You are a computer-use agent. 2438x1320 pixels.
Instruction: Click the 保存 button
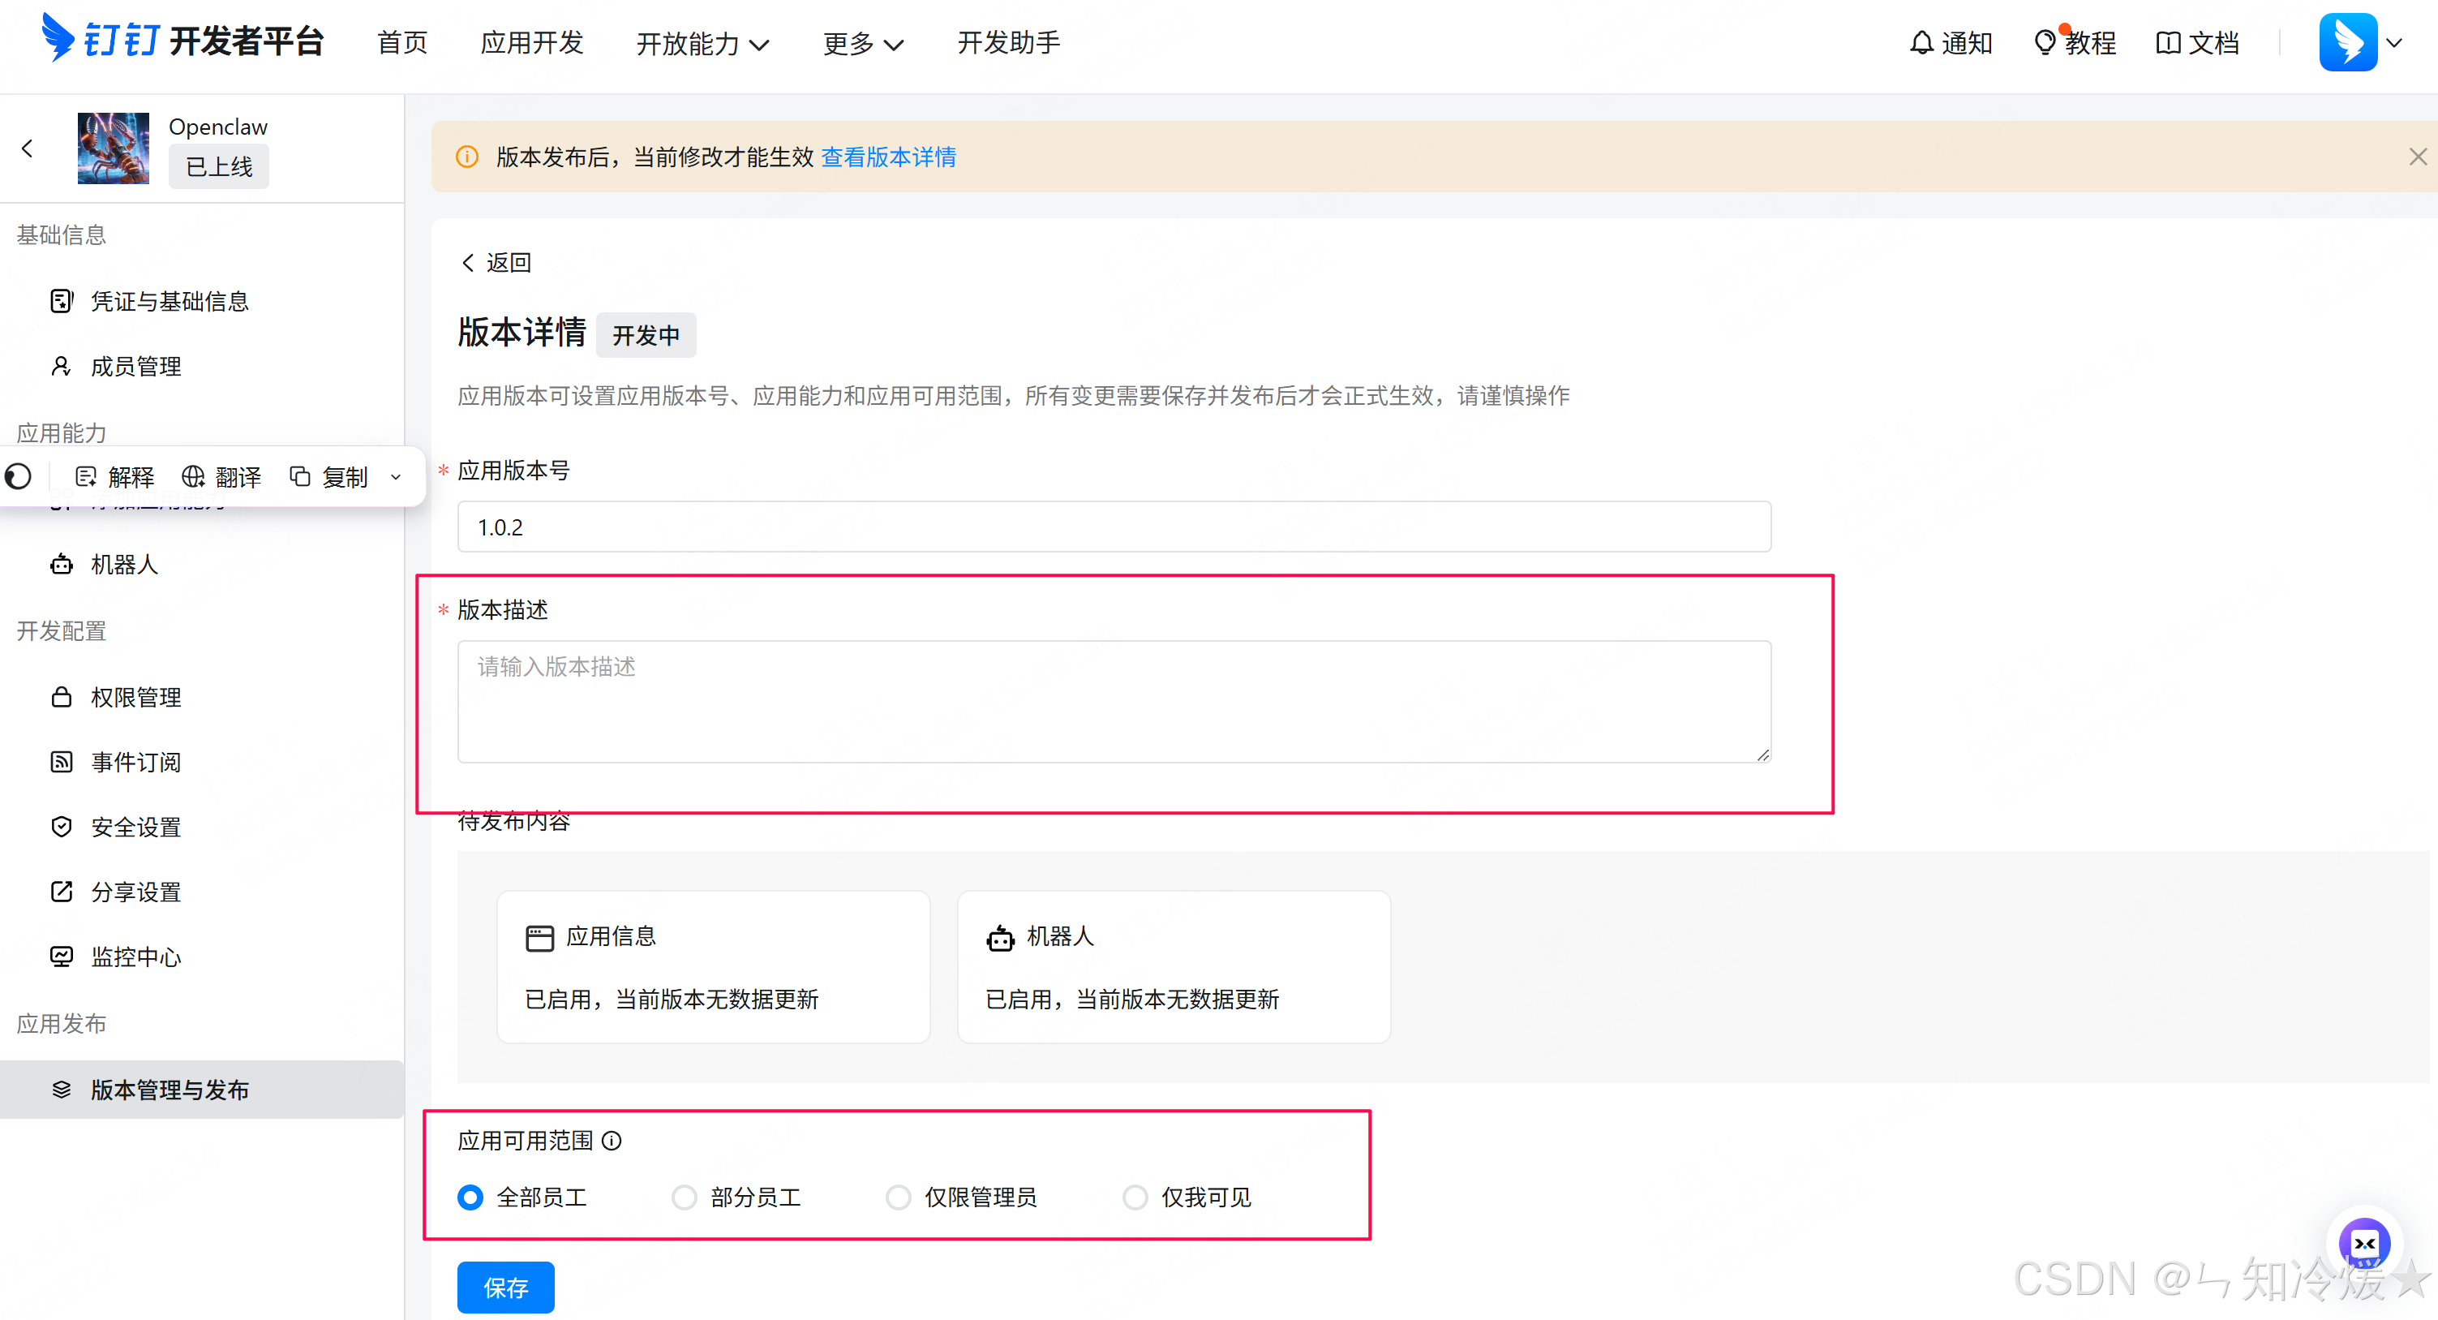[504, 1287]
